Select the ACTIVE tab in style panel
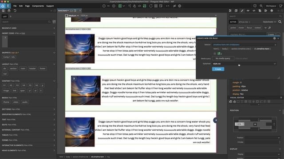The image size is (284, 159). coord(233,22)
